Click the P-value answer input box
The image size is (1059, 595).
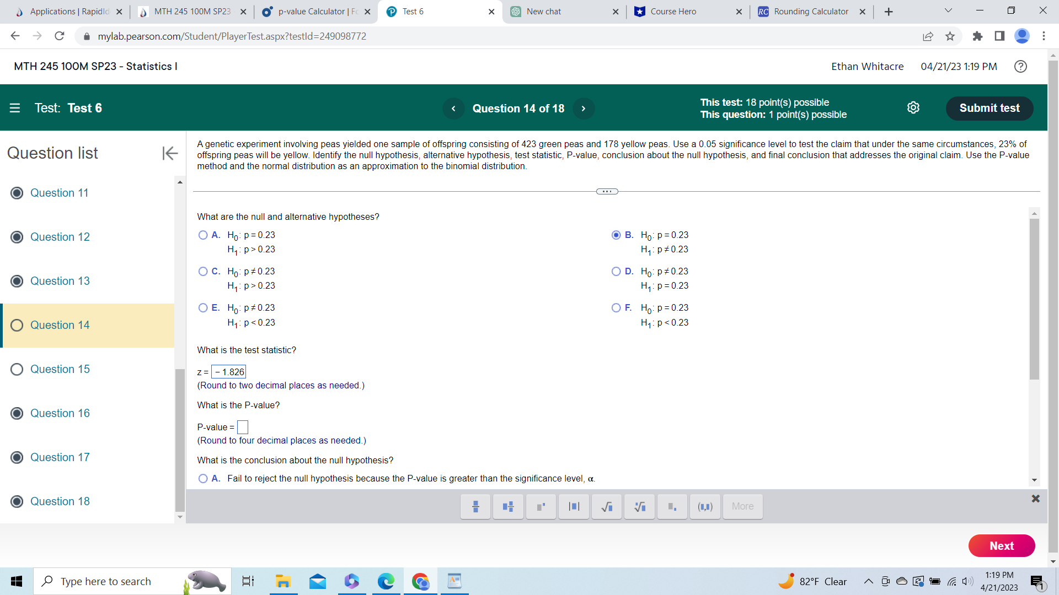coord(243,427)
